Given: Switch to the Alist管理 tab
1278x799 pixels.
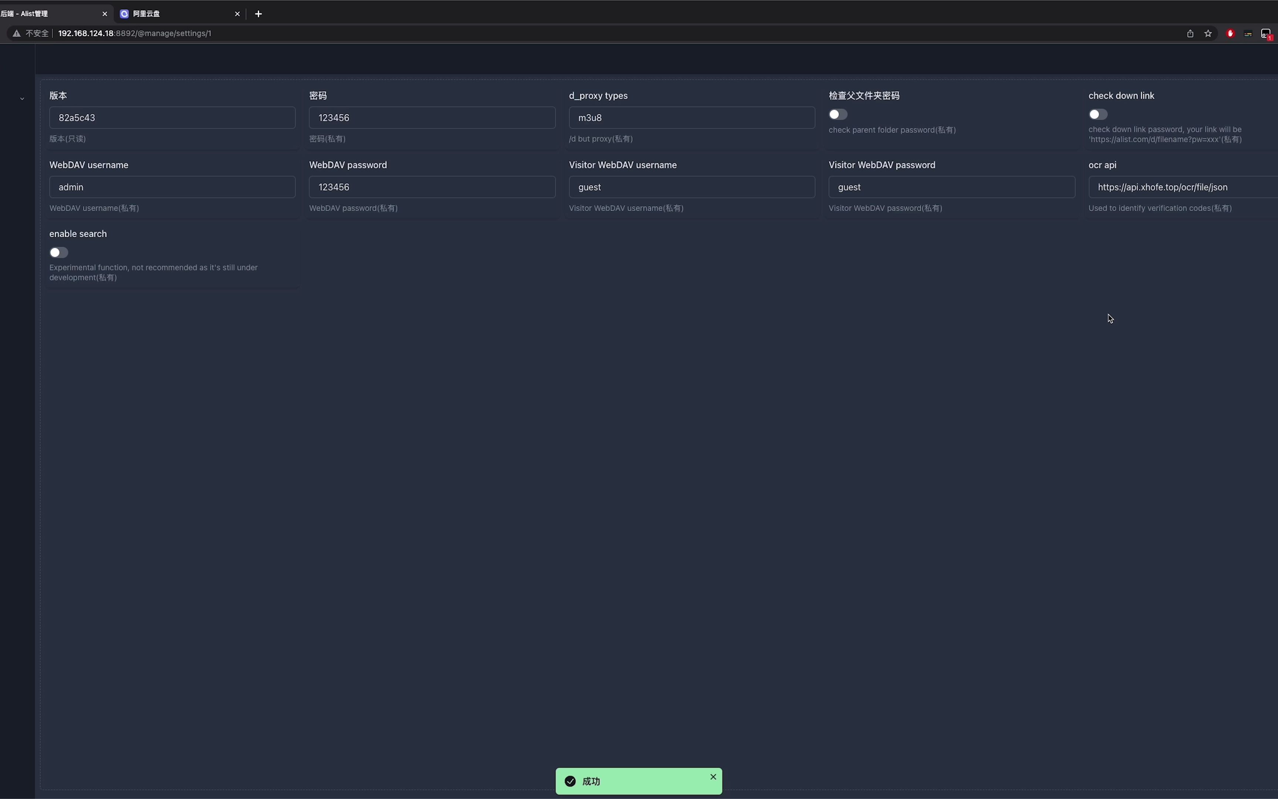Looking at the screenshot, I should [x=53, y=14].
